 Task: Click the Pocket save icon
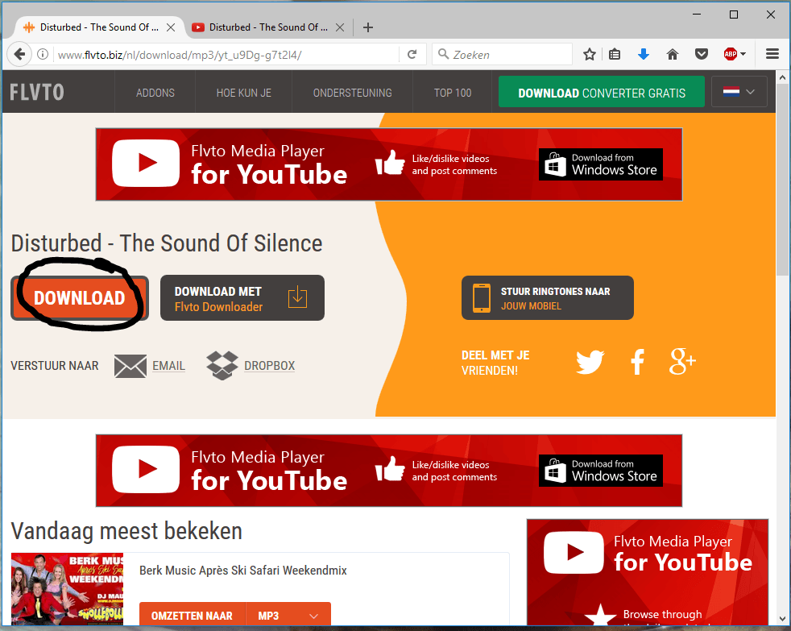(702, 54)
